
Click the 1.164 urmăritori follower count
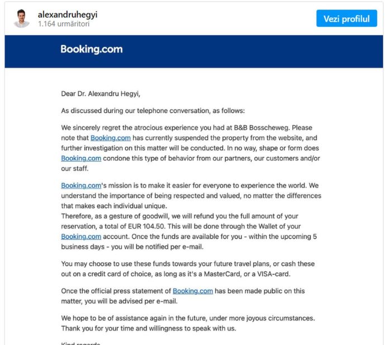pos(64,24)
